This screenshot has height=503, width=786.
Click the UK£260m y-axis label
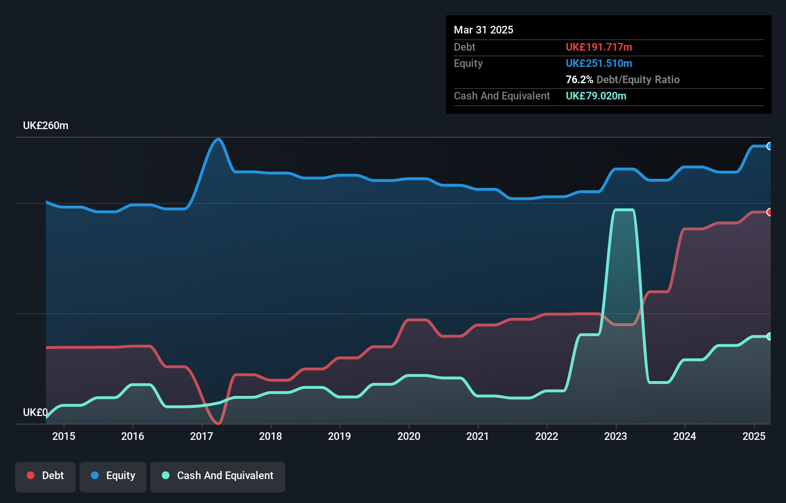point(46,126)
